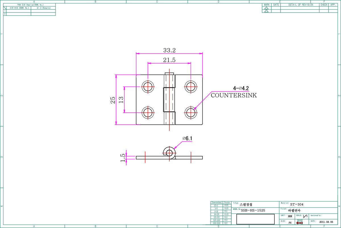
Task: Select the APP. column header
Action: (333, 5)
